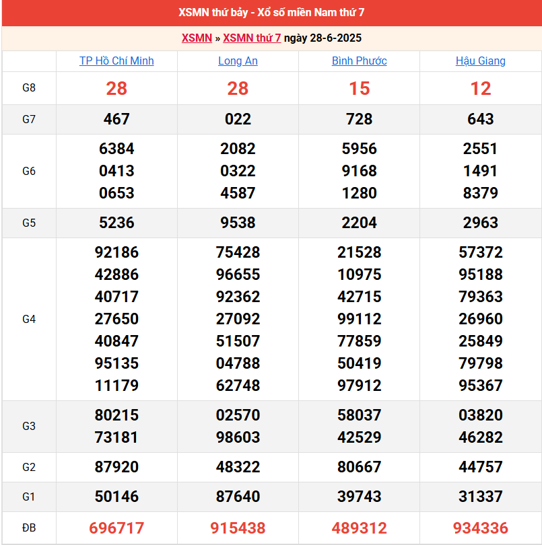
Task: Click the TP Hồ Chí Minh column link
Action: click(x=116, y=61)
